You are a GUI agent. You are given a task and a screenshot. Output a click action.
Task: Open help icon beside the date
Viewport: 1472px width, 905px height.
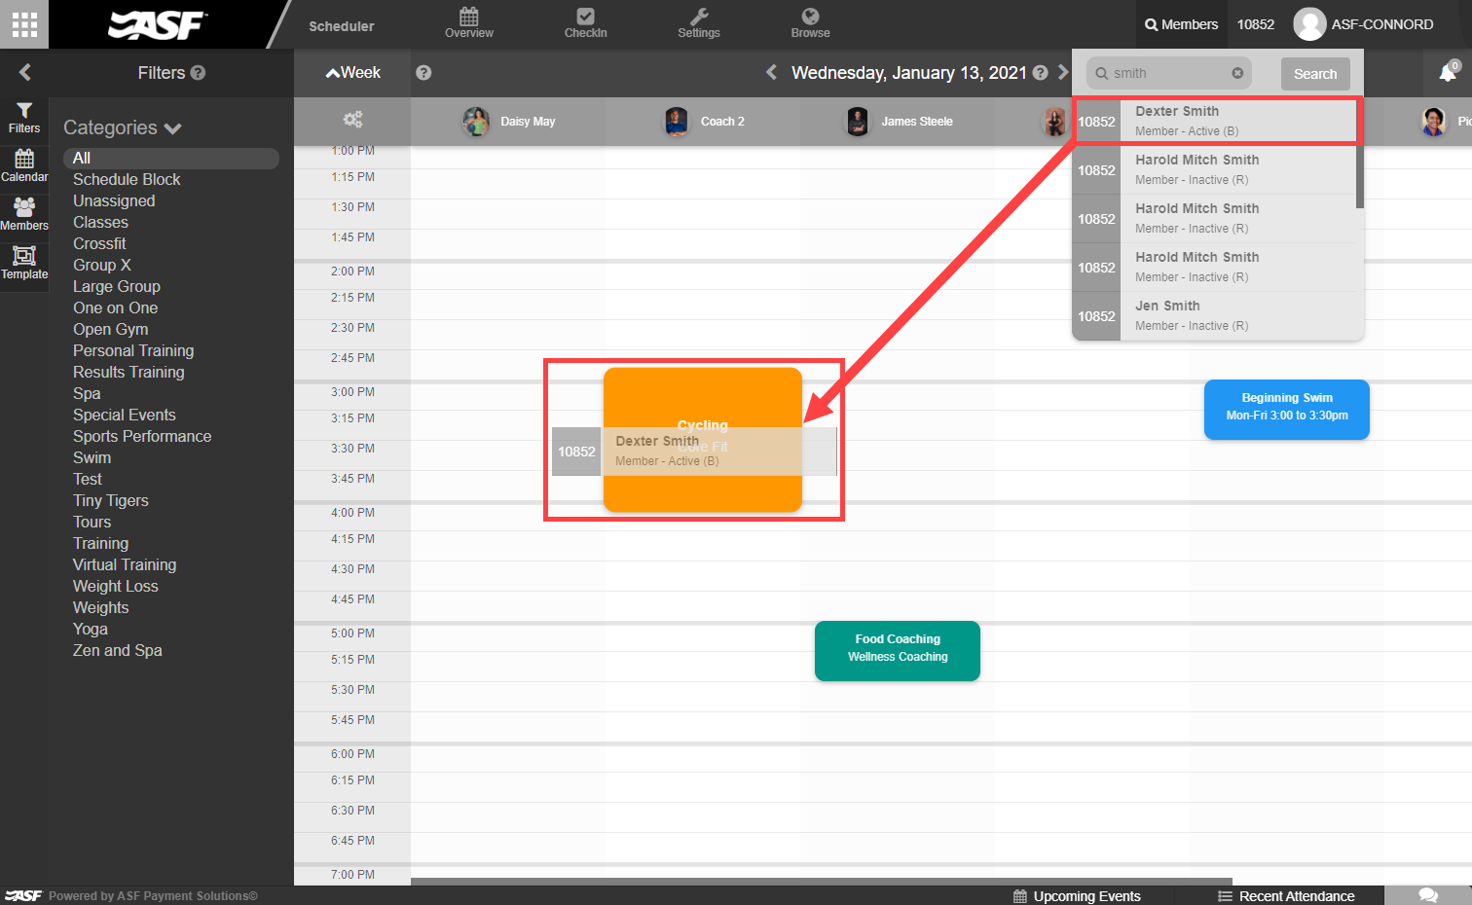point(1040,73)
